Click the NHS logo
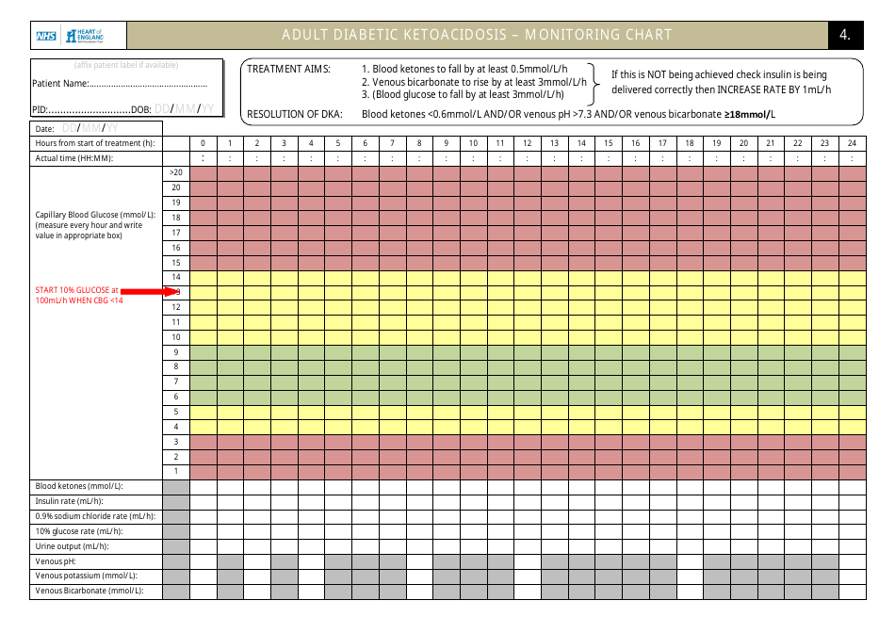 44,34
